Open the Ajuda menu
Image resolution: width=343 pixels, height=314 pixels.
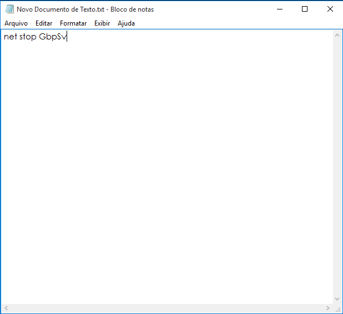click(x=126, y=23)
